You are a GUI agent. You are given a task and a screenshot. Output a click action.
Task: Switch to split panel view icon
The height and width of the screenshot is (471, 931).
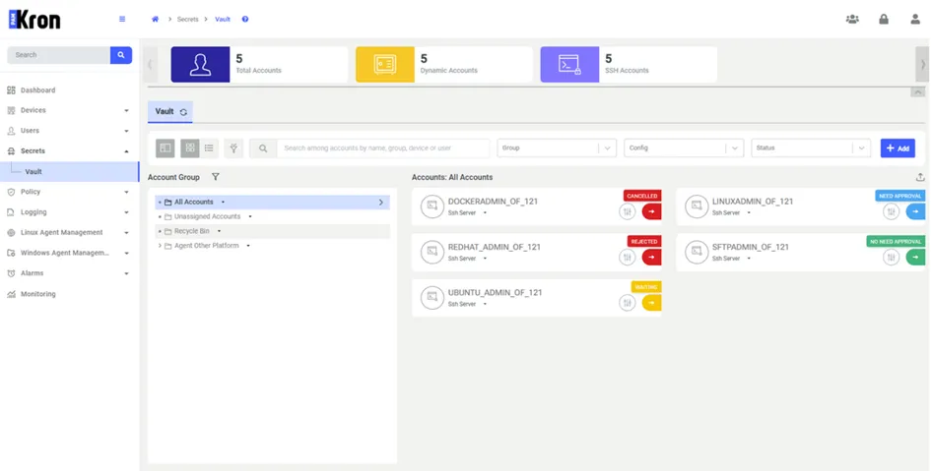coord(166,148)
